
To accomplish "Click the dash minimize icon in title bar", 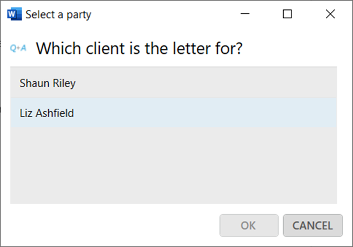I will (245, 14).
